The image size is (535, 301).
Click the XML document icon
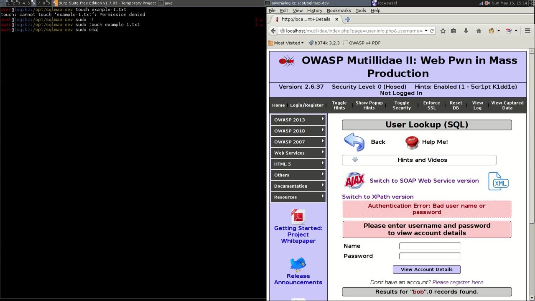pos(499,181)
